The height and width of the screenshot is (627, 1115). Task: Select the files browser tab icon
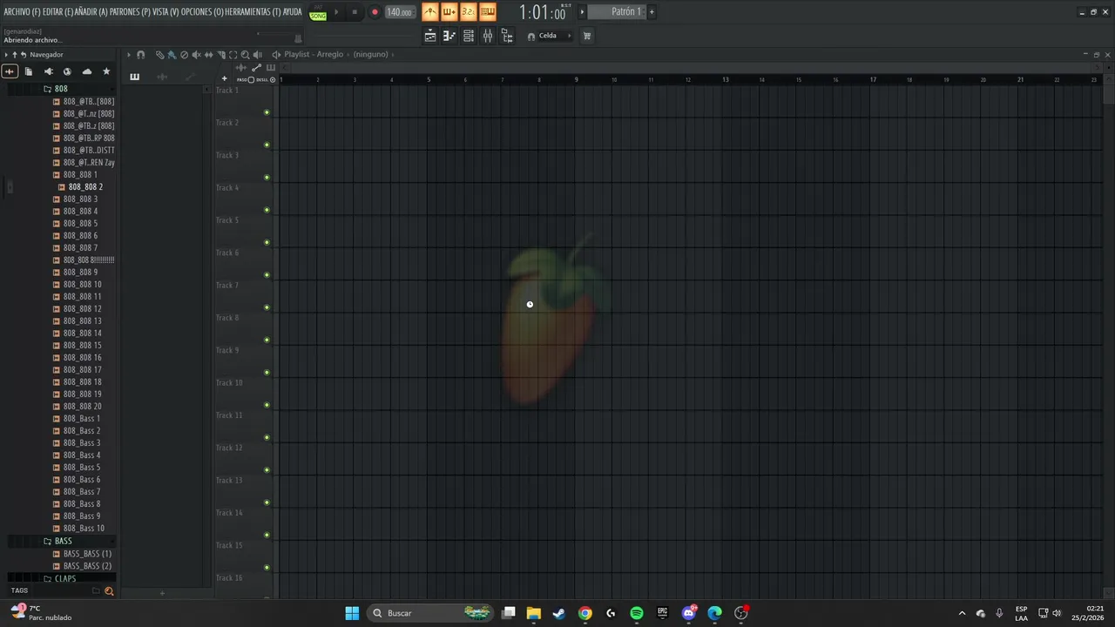(29, 71)
